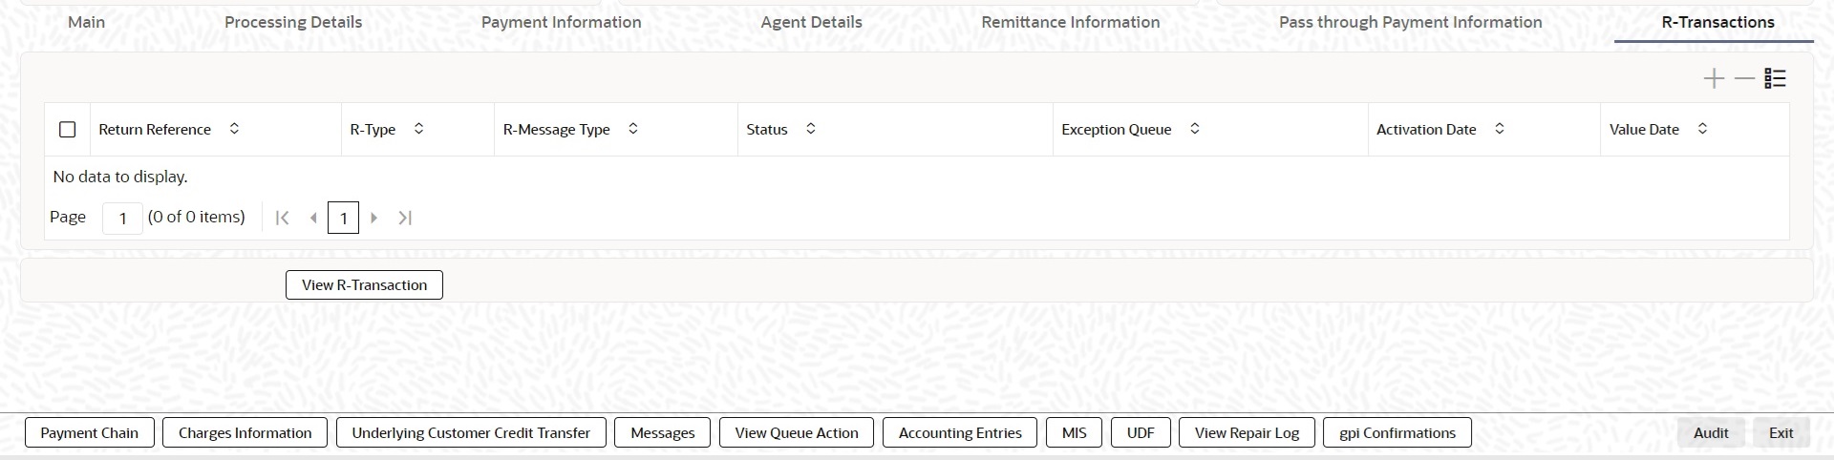Select the gpi Confirmations button
This screenshot has height=460, width=1834.
[1397, 432]
